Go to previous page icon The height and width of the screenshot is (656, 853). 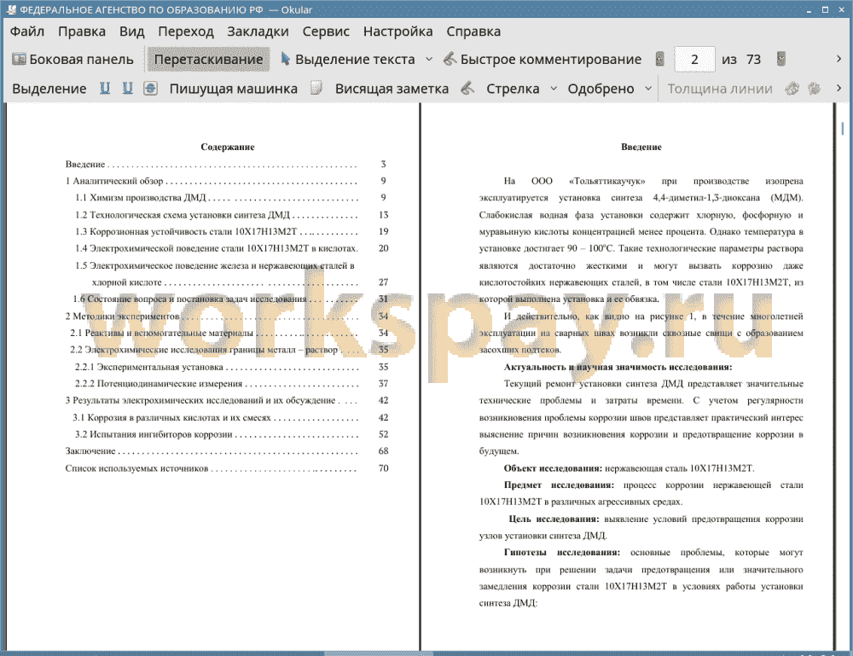(660, 59)
